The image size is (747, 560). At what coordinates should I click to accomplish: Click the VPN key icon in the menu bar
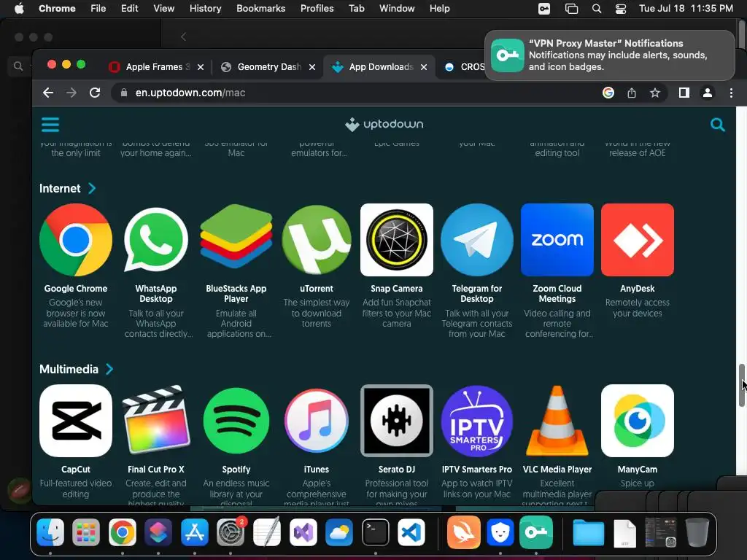544,9
